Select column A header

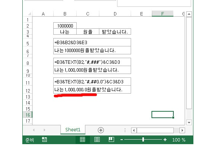[x=43, y=14]
